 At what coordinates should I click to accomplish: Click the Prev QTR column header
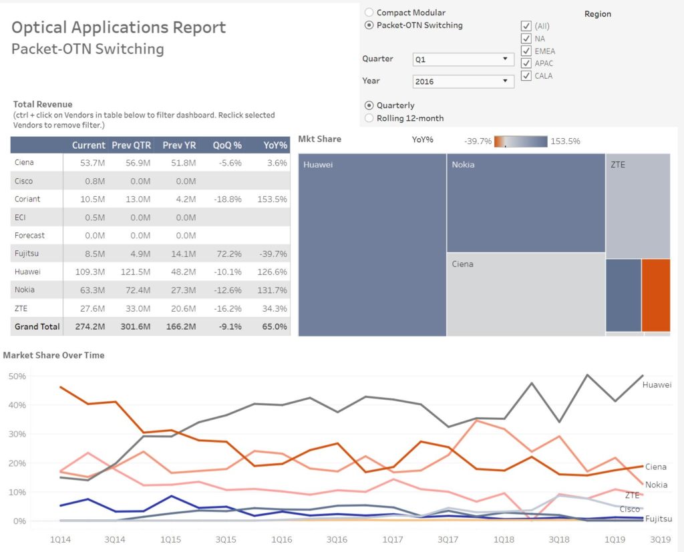click(x=132, y=146)
